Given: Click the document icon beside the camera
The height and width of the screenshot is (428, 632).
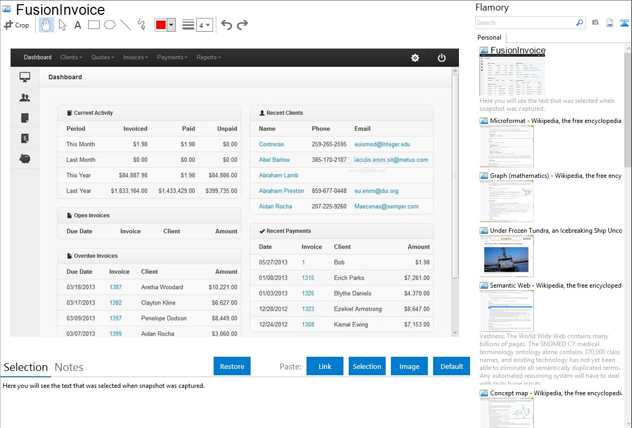Looking at the screenshot, I should [x=610, y=23].
